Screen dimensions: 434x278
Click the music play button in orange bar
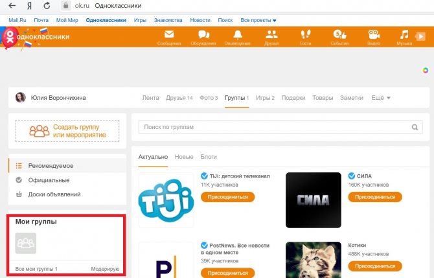pyautogui.click(x=420, y=36)
